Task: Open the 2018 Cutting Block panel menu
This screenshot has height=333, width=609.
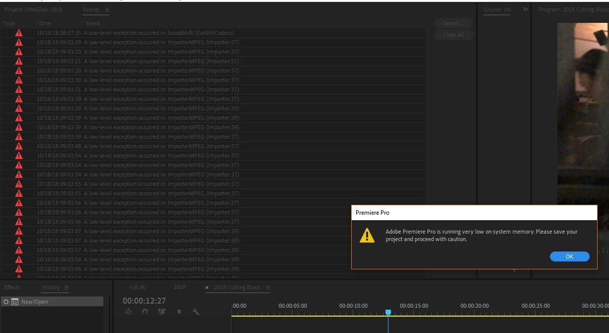Action: [268, 287]
